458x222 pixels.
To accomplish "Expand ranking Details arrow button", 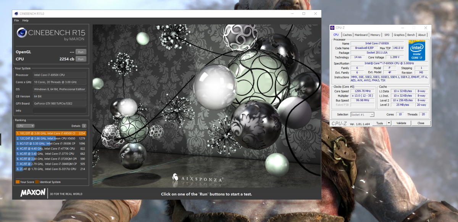I will (x=84, y=126).
